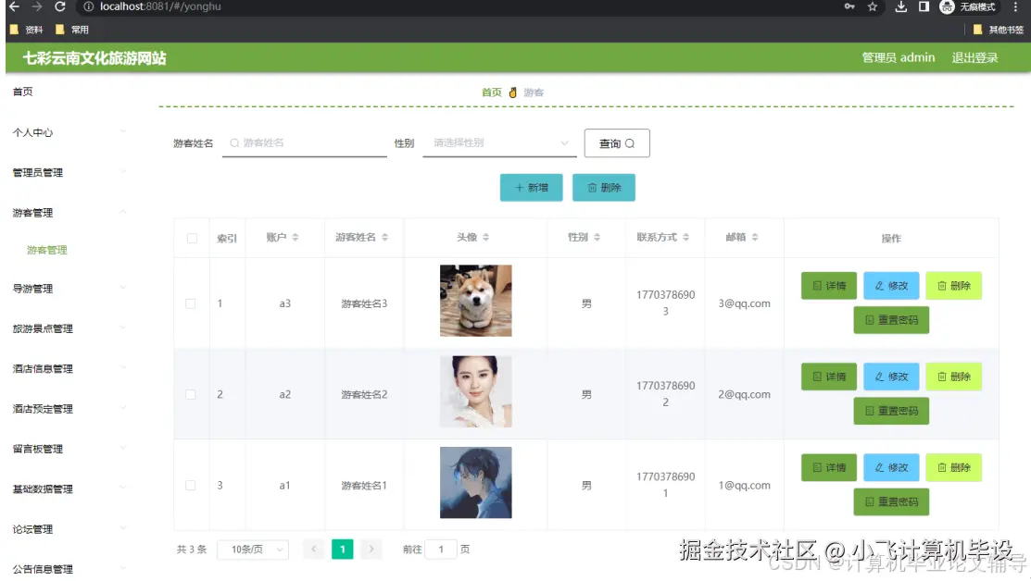Open the 常用 bookmarks folder
Image resolution: width=1031 pixels, height=581 pixels.
[72, 30]
